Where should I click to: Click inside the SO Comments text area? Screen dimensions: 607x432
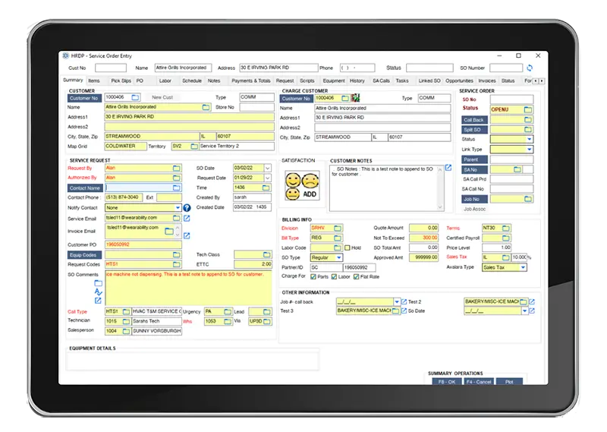(x=188, y=288)
